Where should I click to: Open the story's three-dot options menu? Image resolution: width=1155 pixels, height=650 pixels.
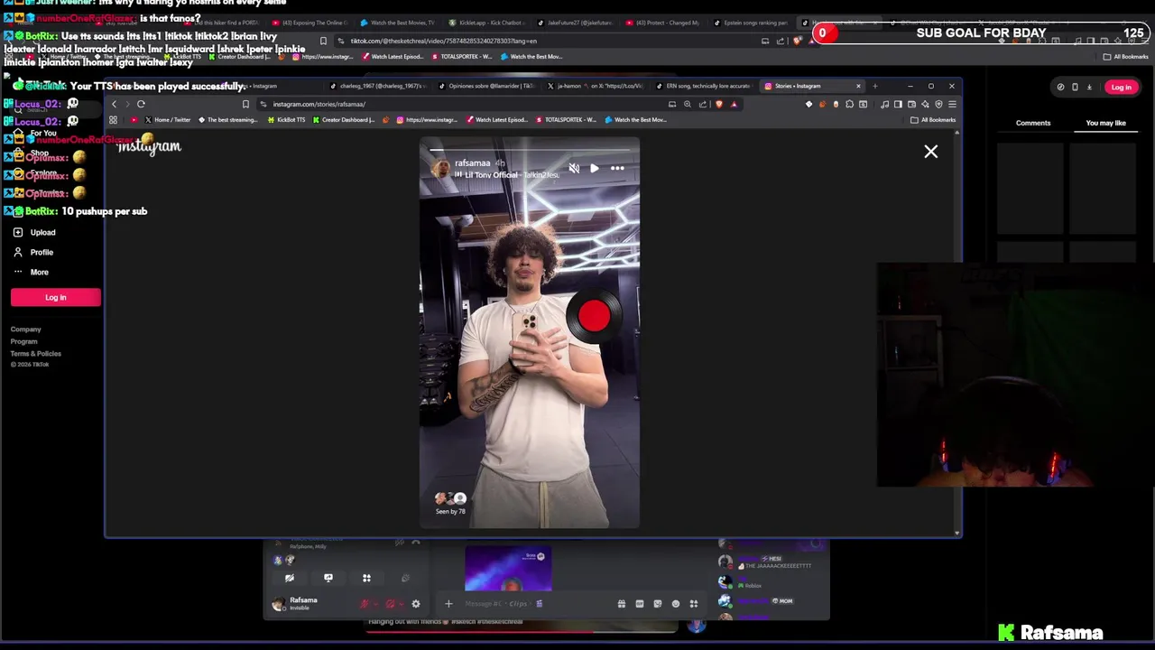[x=617, y=168]
